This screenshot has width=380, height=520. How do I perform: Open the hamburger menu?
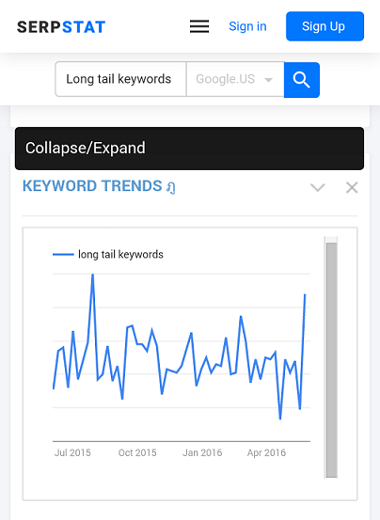199,26
